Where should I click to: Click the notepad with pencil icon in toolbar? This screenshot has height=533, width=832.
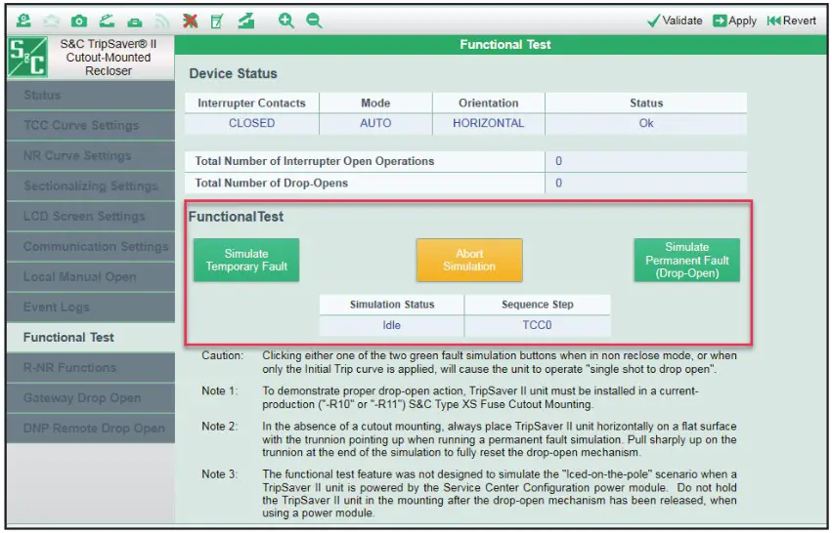217,20
